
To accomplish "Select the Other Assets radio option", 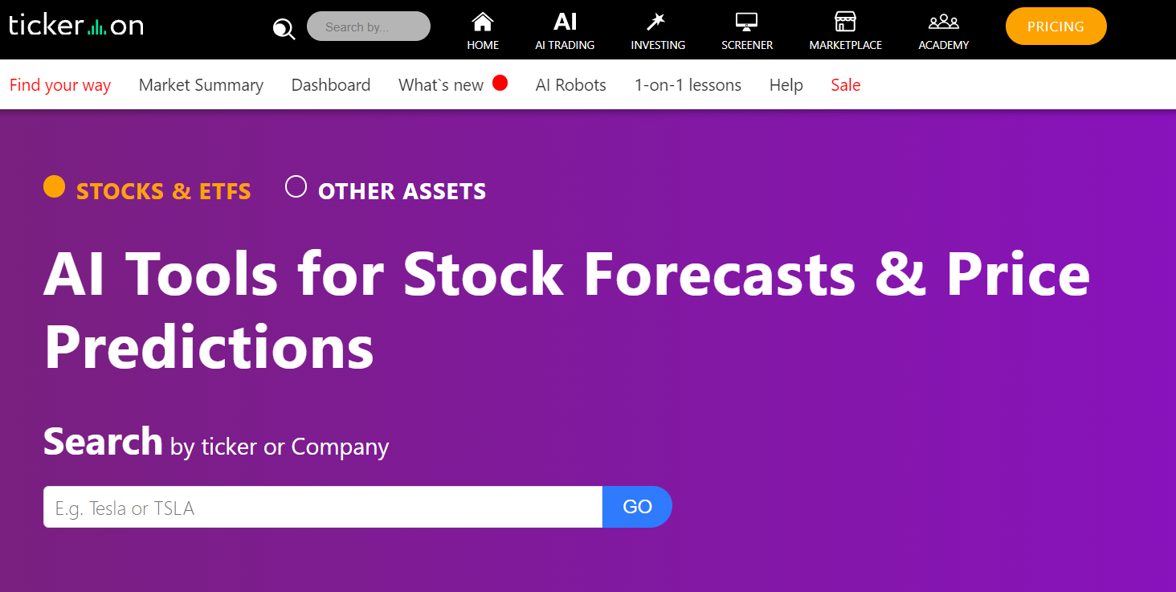I will coord(296,187).
